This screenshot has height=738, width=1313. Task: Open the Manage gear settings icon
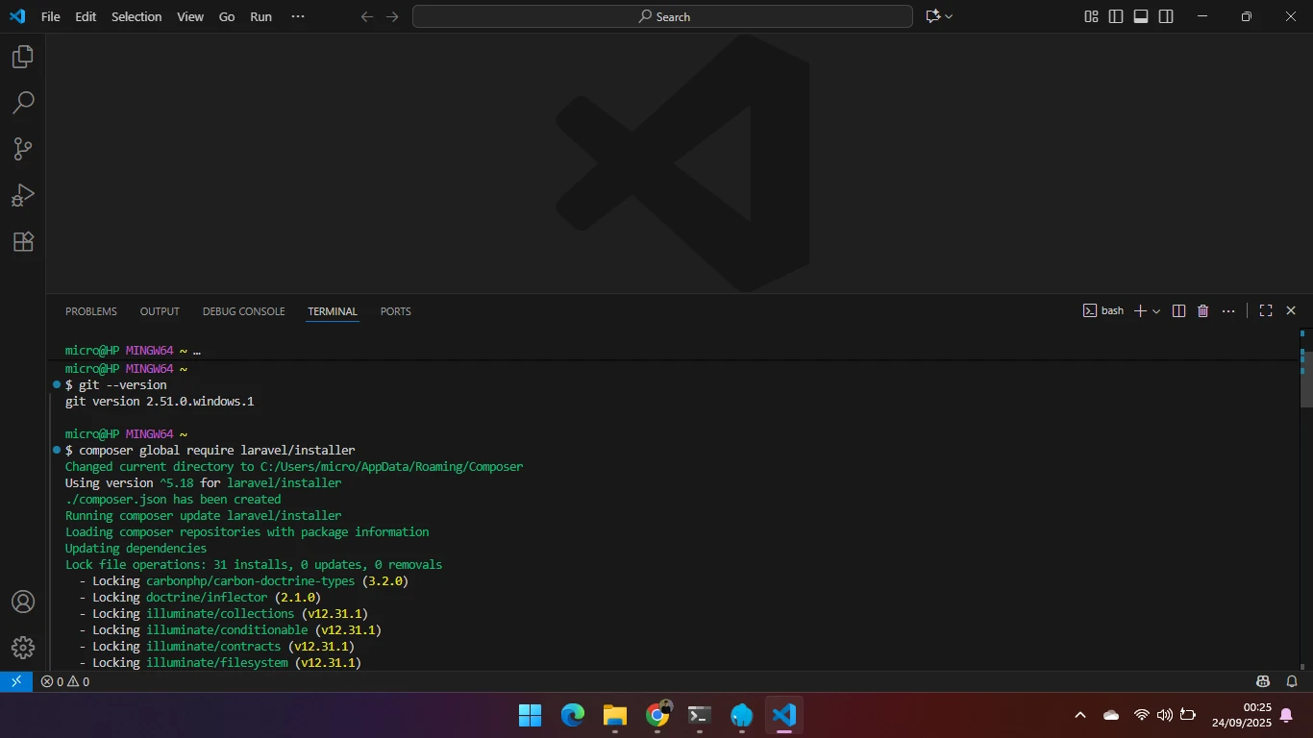click(23, 648)
